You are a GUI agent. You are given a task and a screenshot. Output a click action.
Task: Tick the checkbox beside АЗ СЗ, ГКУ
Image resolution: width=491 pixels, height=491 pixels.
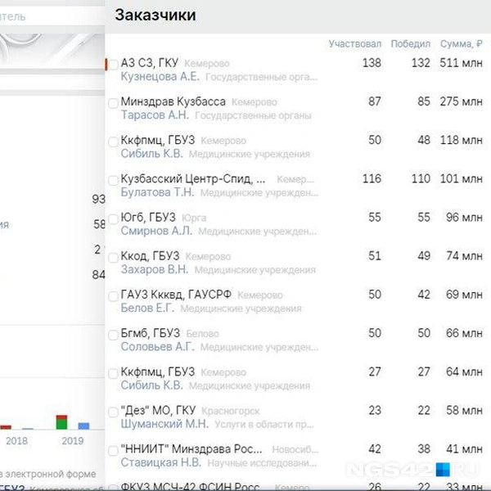(113, 65)
